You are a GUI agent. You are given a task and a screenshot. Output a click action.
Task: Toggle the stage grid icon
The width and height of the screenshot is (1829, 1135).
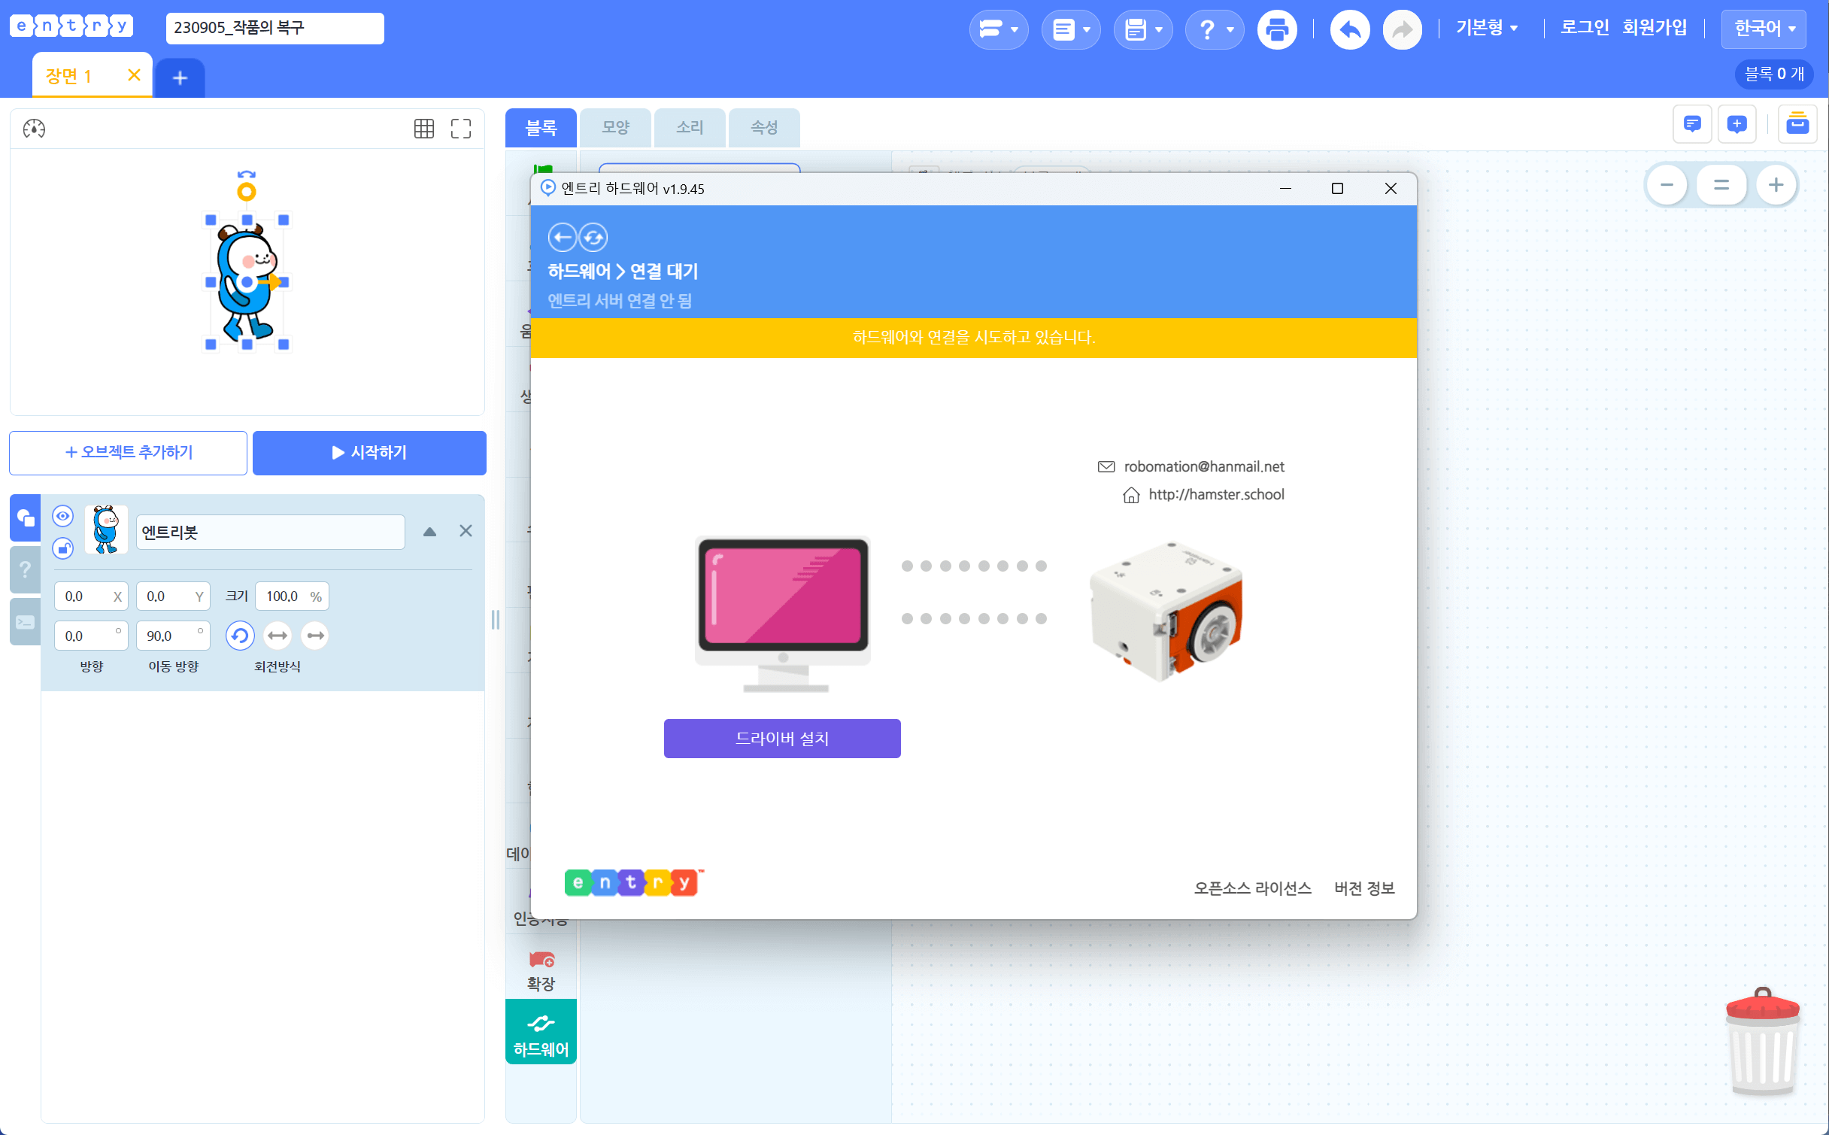pyautogui.click(x=424, y=129)
